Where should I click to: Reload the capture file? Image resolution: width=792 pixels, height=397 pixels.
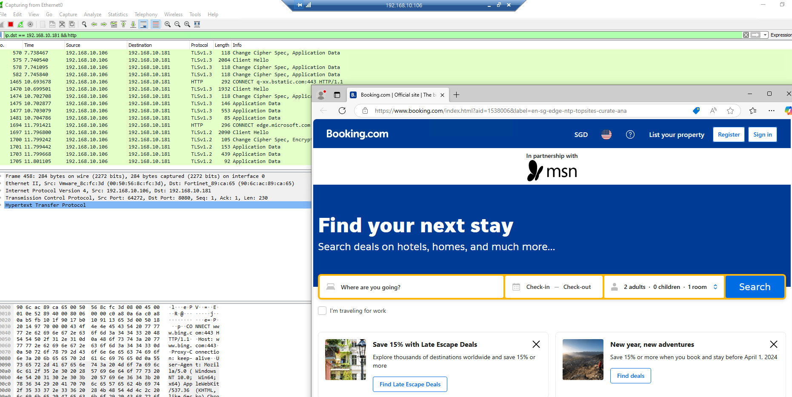pos(72,24)
